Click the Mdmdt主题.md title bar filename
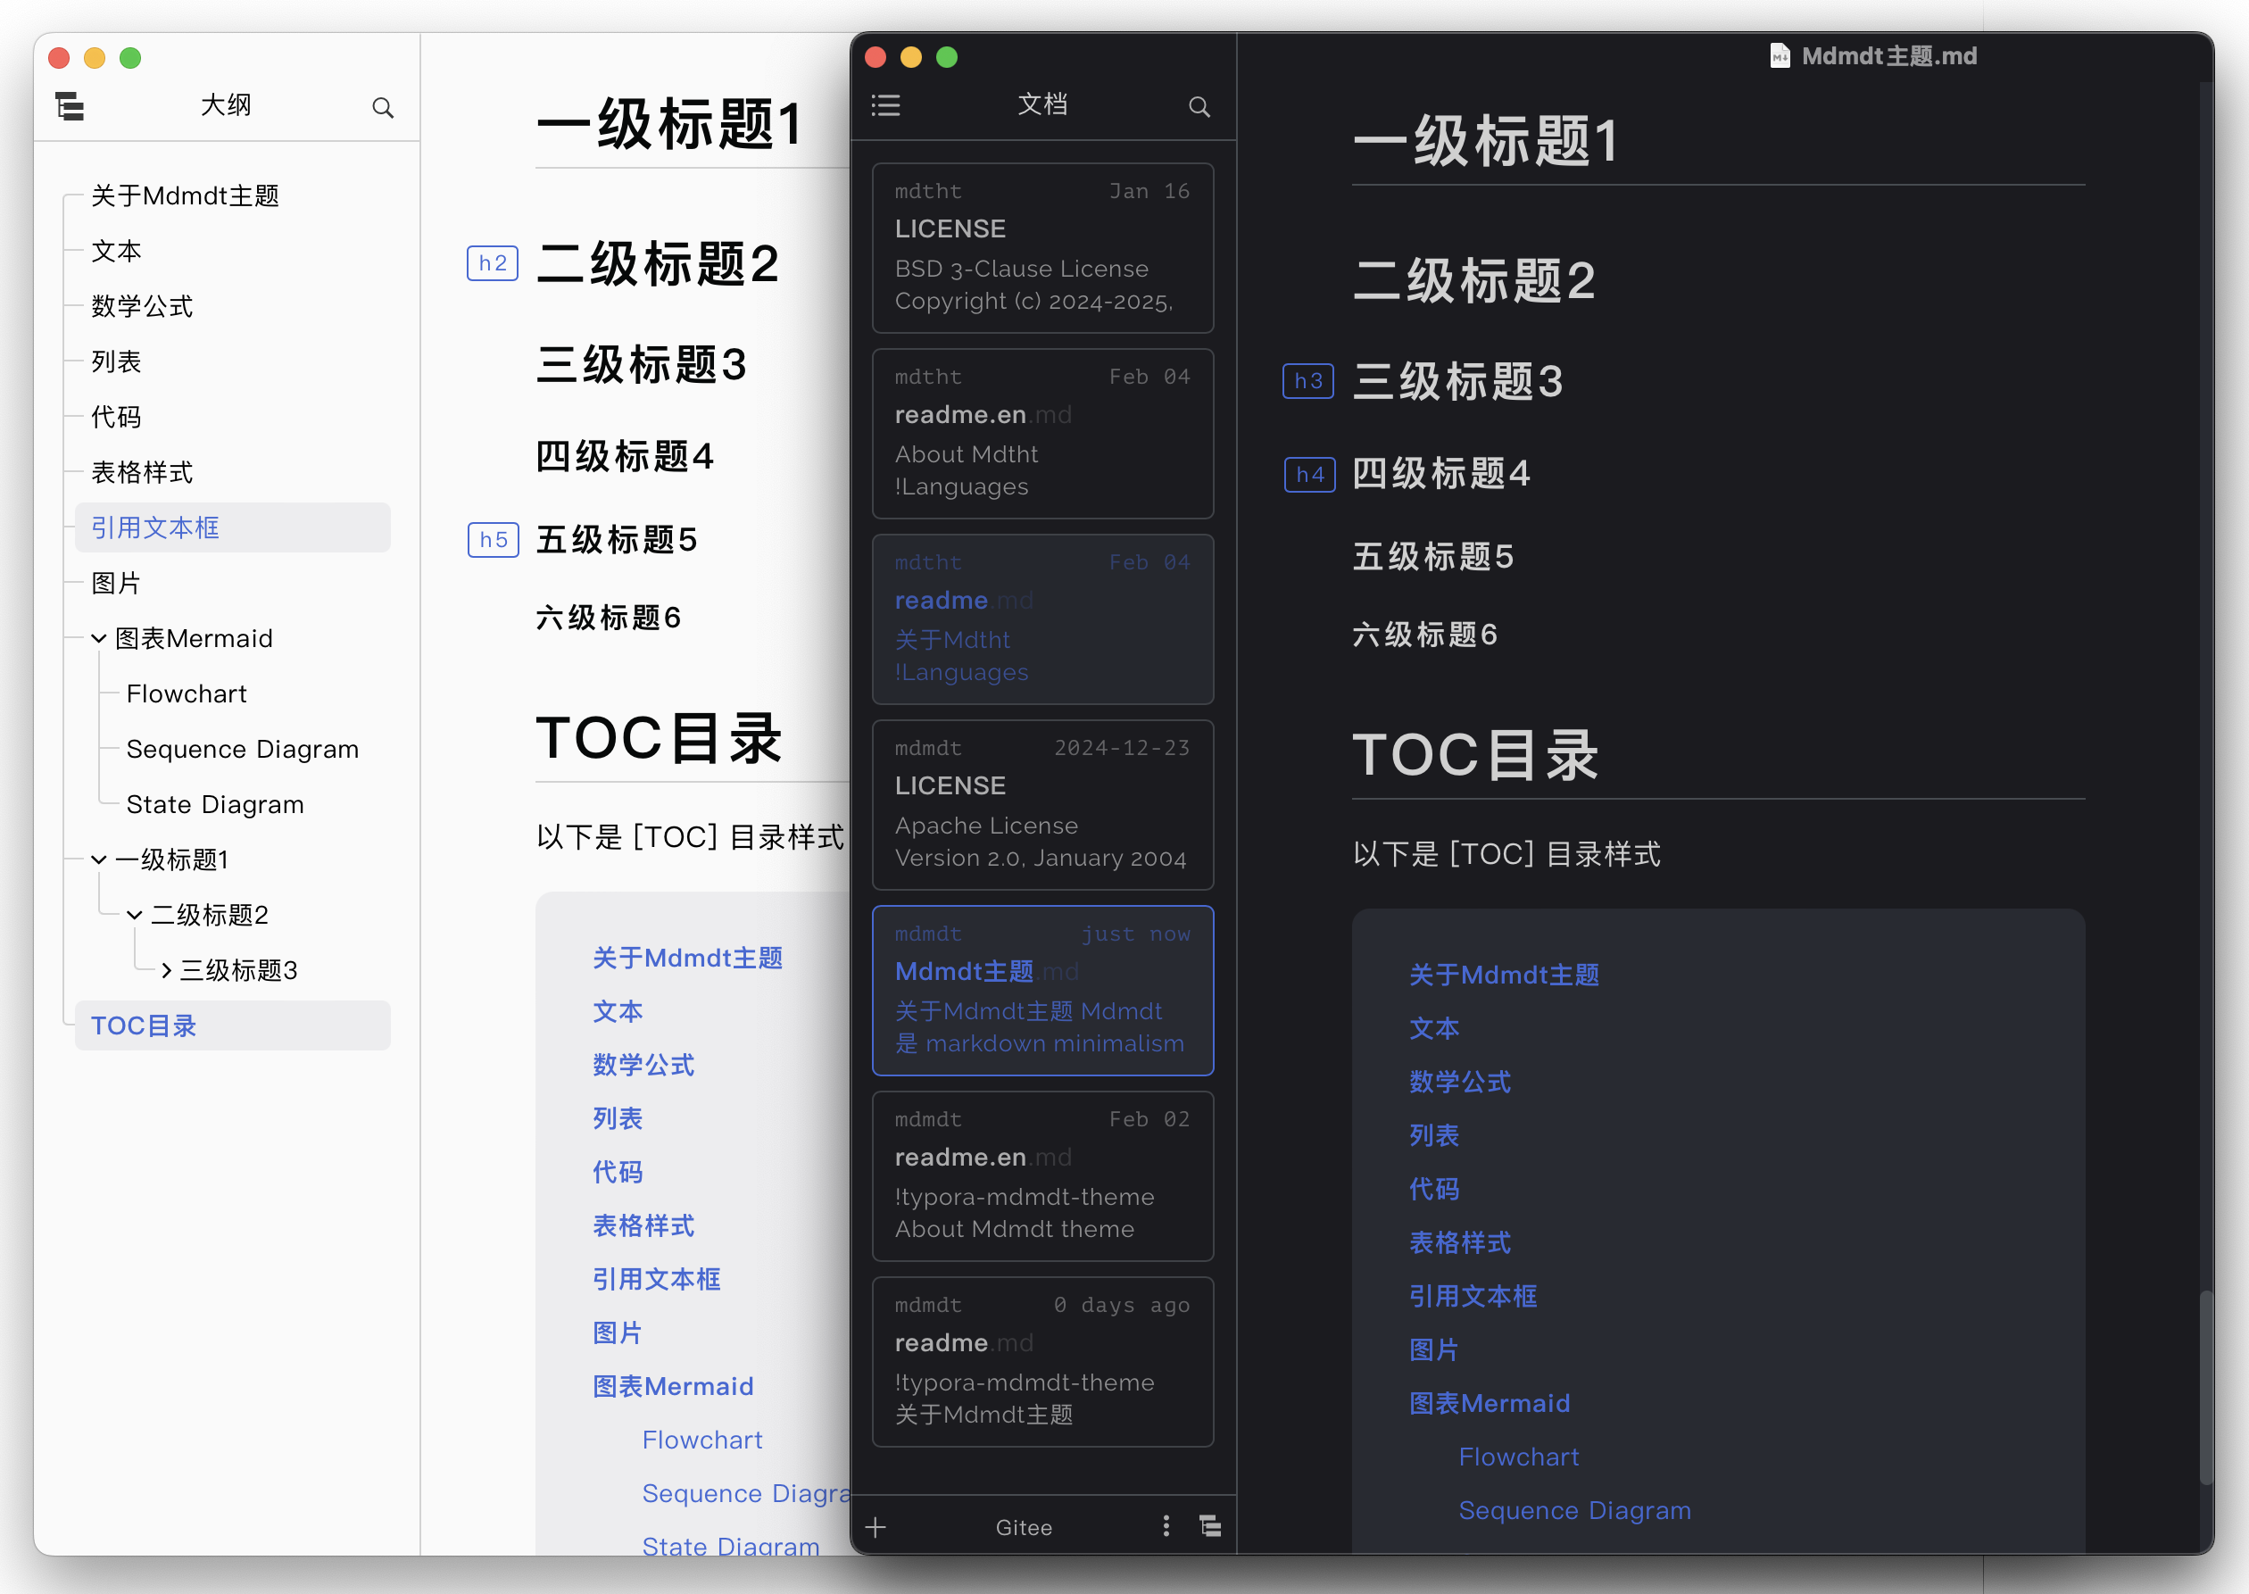2249x1594 pixels. [x=1888, y=56]
